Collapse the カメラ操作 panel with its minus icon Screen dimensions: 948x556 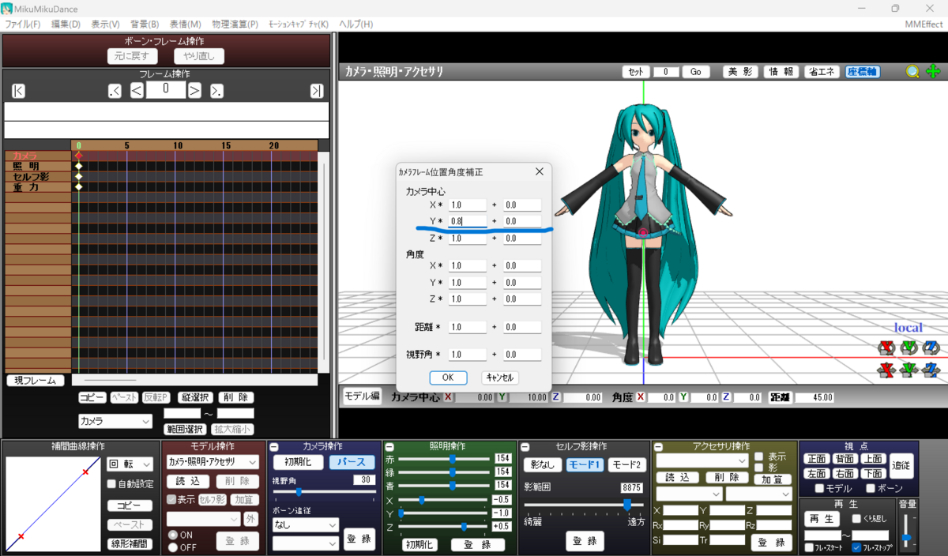[x=273, y=447]
